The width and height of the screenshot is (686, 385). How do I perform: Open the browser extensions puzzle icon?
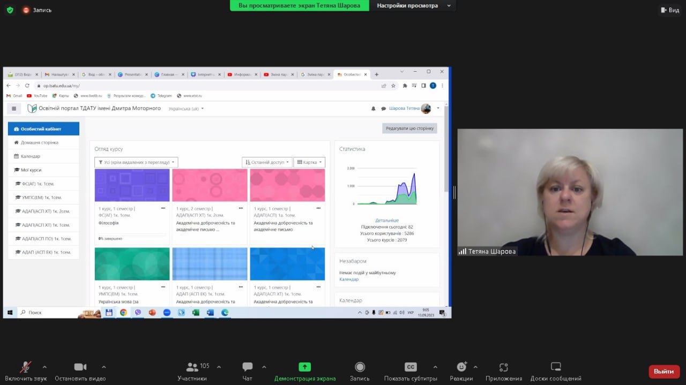(405, 86)
